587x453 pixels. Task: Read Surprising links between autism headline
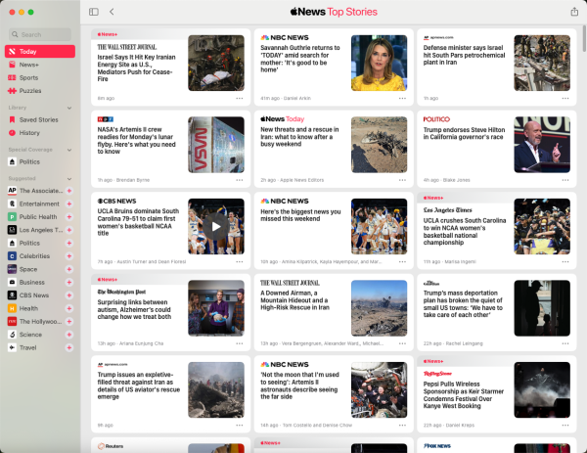coord(134,309)
